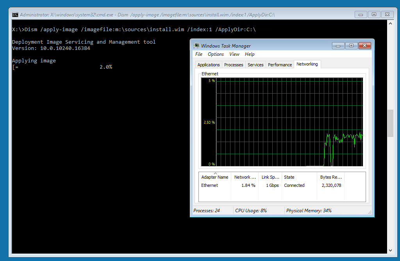Select the Ethernet adapter row
Screen dimensions: 400x261
pyautogui.click(x=210, y=185)
